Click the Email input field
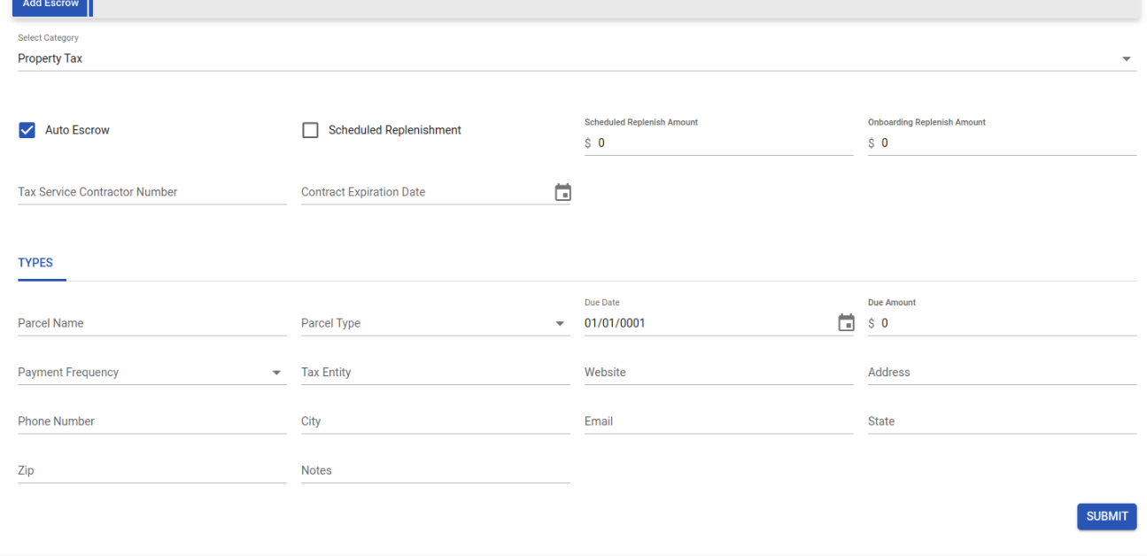The image size is (1147, 556). point(718,421)
